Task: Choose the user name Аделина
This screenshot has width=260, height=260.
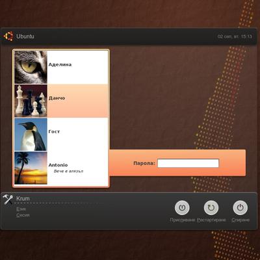Action: (60, 64)
